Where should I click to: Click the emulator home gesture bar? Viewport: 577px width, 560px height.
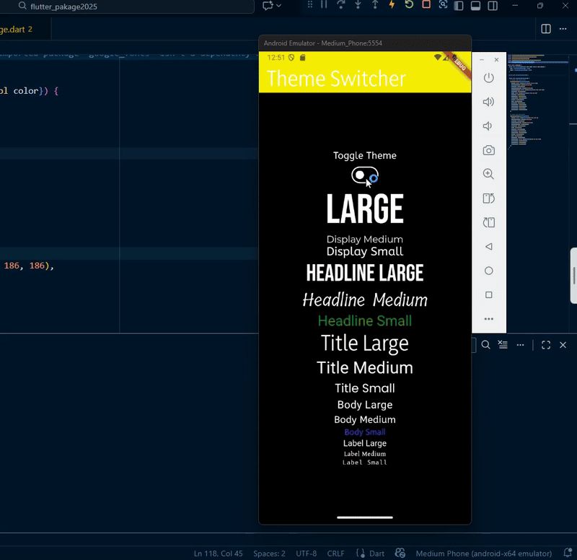coord(365,517)
